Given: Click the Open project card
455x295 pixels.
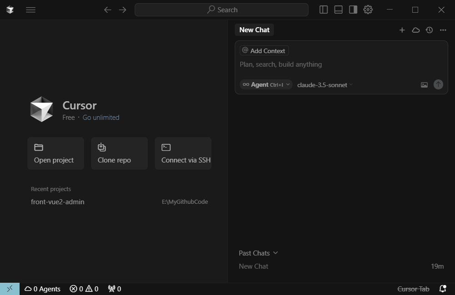Looking at the screenshot, I should click(x=56, y=153).
